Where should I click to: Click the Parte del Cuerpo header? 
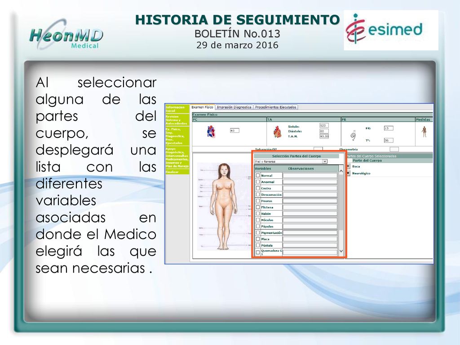point(367,160)
